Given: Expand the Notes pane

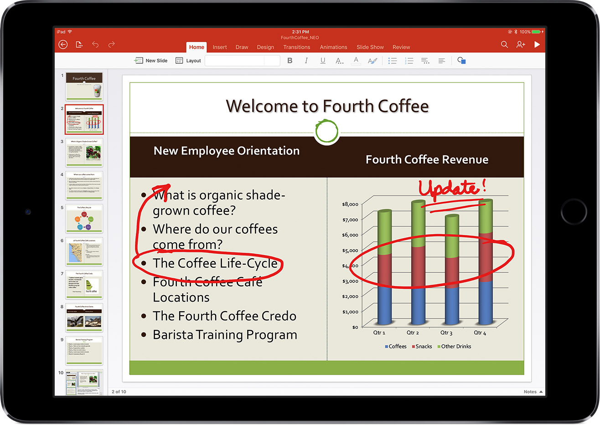Looking at the screenshot, I should (533, 392).
